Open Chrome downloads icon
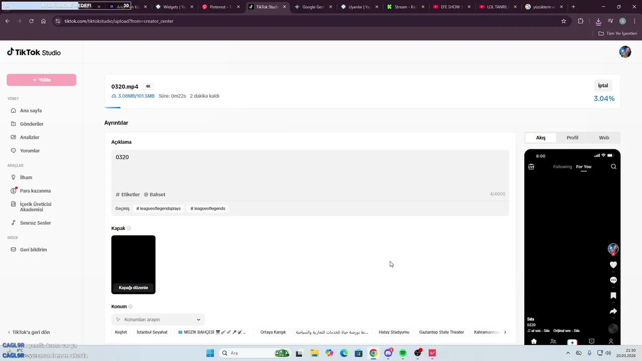The image size is (642, 361). pos(598,21)
